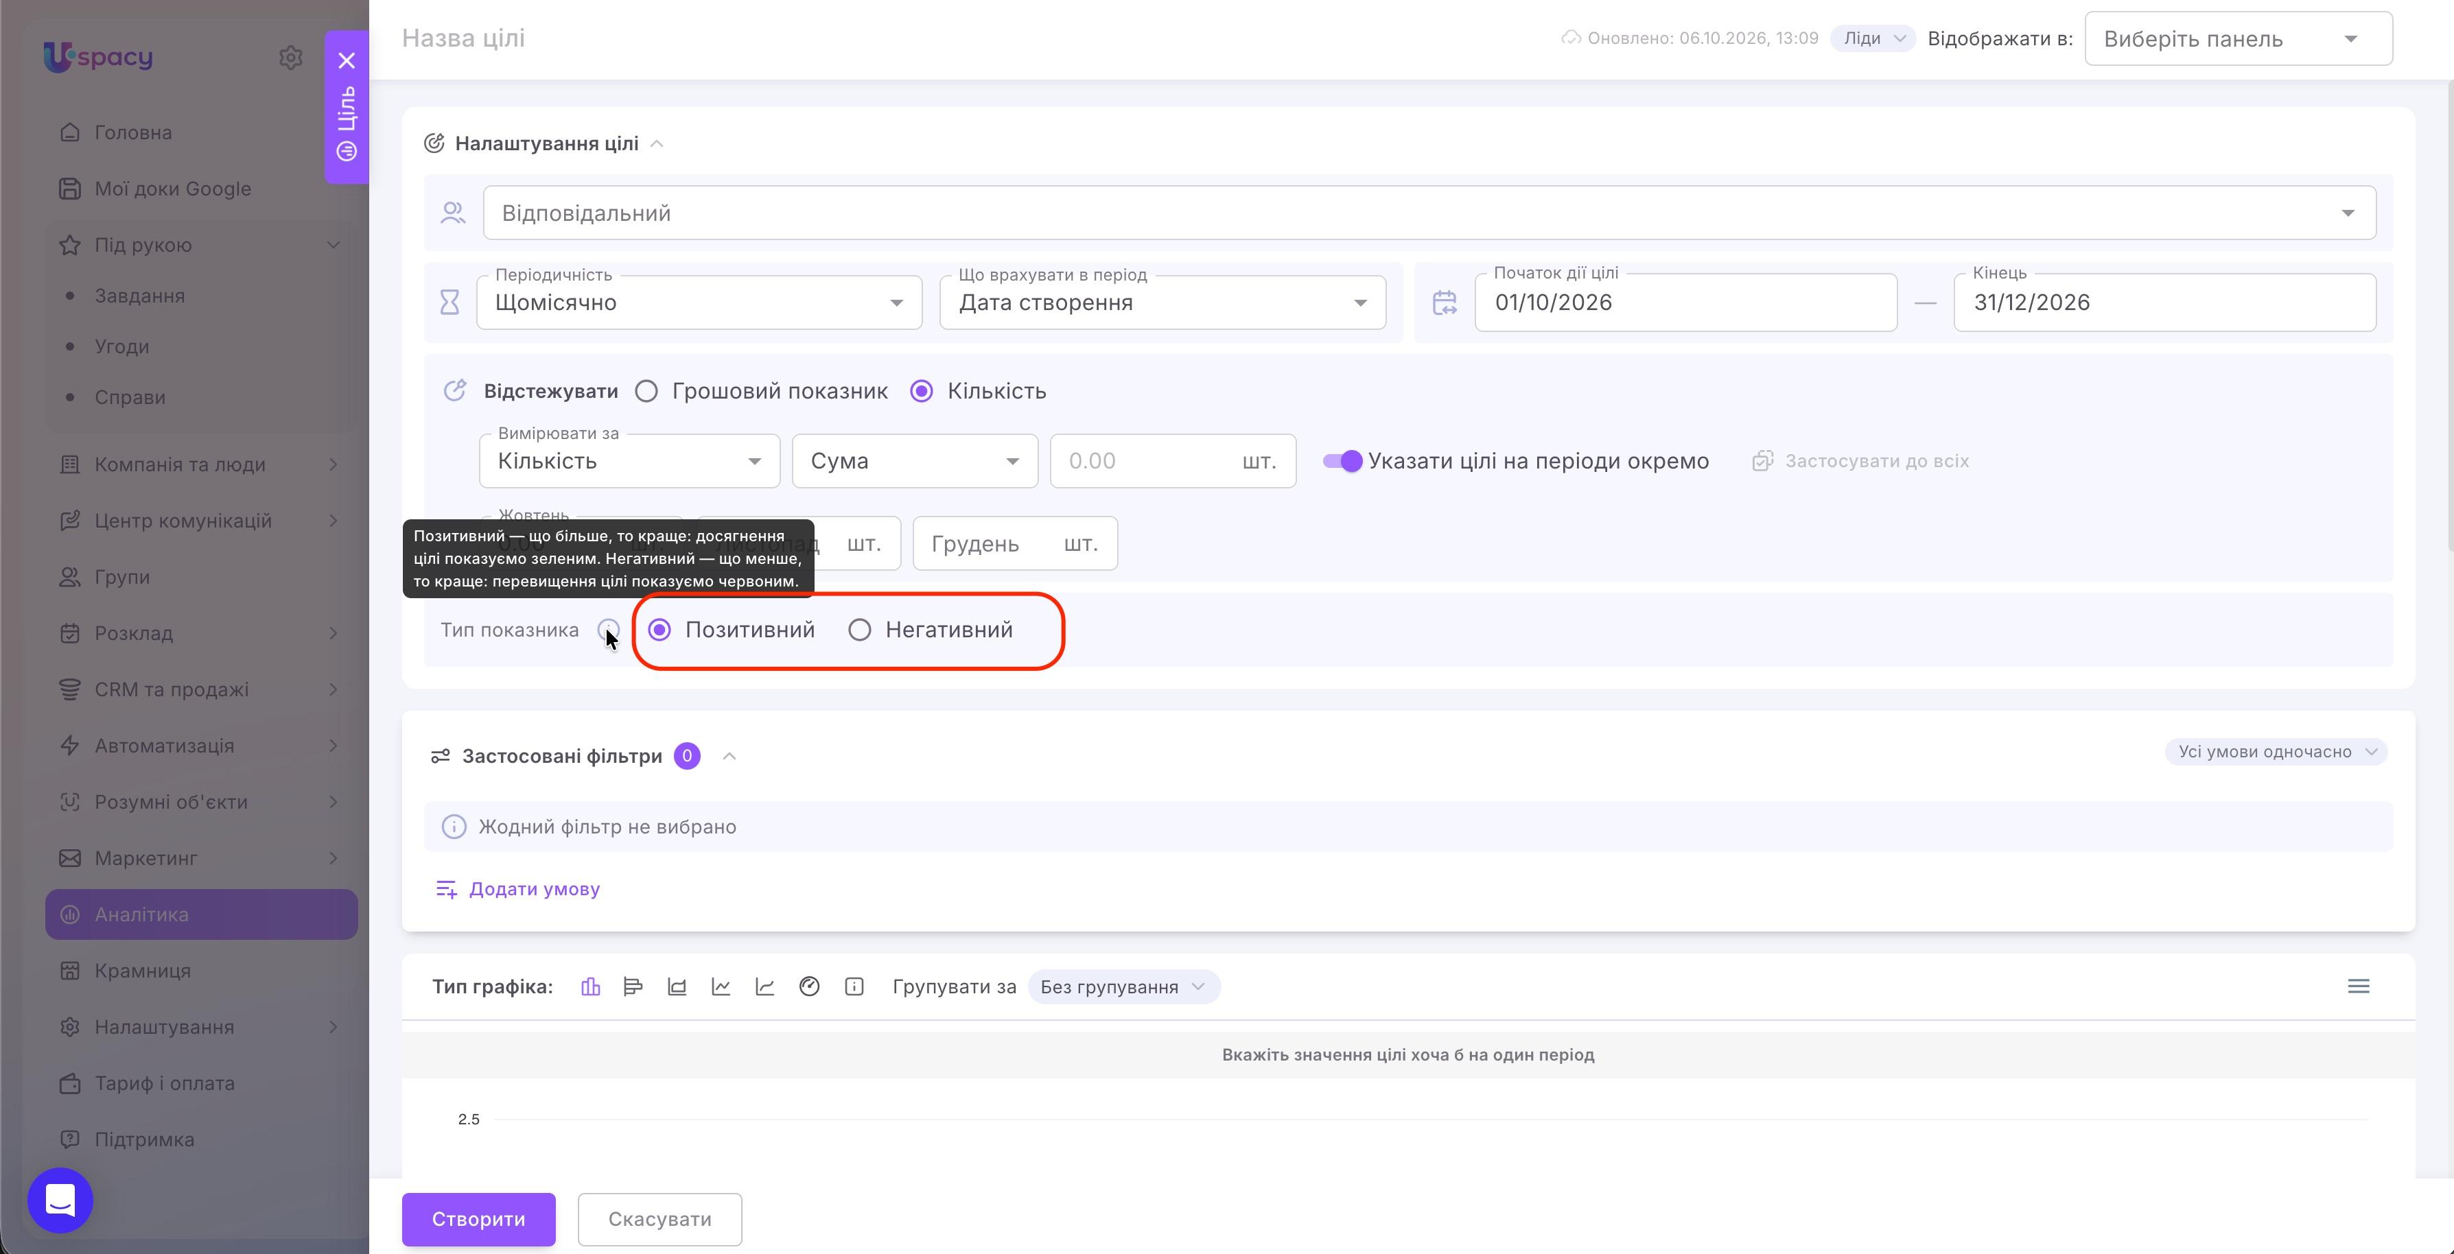The width and height of the screenshot is (2454, 1254).
Task: Toggle Указати цілі на періоди окремо
Action: click(x=1342, y=461)
